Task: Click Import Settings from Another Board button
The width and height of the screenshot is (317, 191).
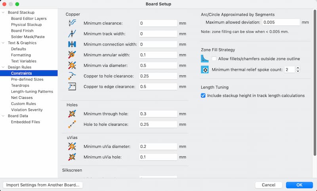Action: [x=43, y=185]
